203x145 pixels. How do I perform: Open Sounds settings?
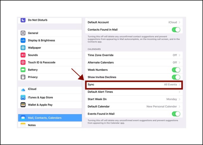[50, 55]
